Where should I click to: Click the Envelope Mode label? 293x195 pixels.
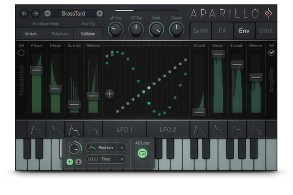coord(46,24)
